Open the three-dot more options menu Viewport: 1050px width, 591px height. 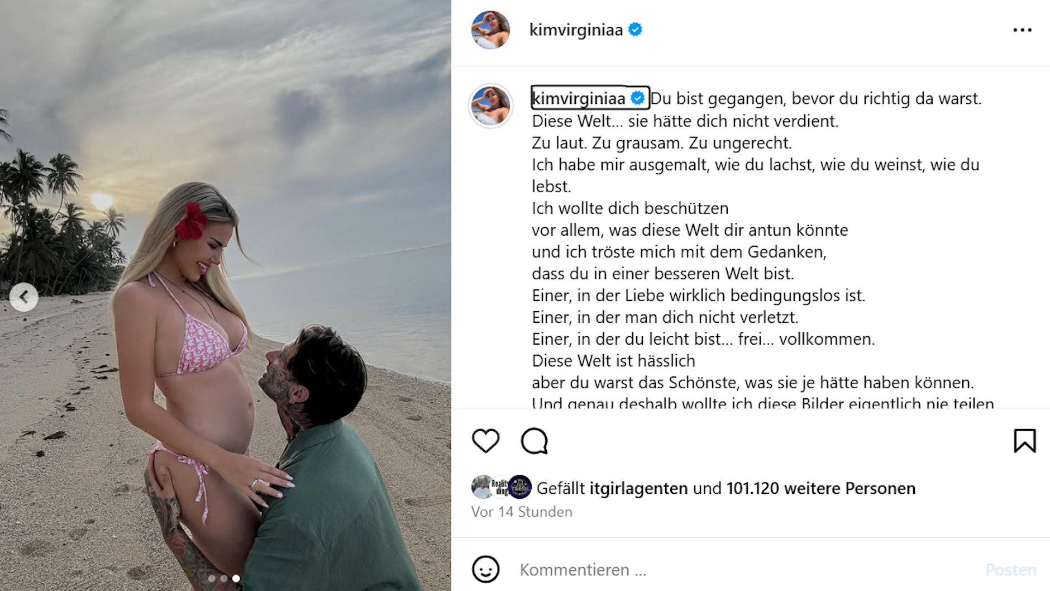pos(1022,30)
